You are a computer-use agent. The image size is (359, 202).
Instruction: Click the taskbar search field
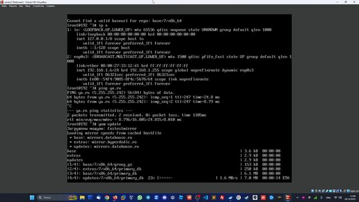[x=57, y=198]
